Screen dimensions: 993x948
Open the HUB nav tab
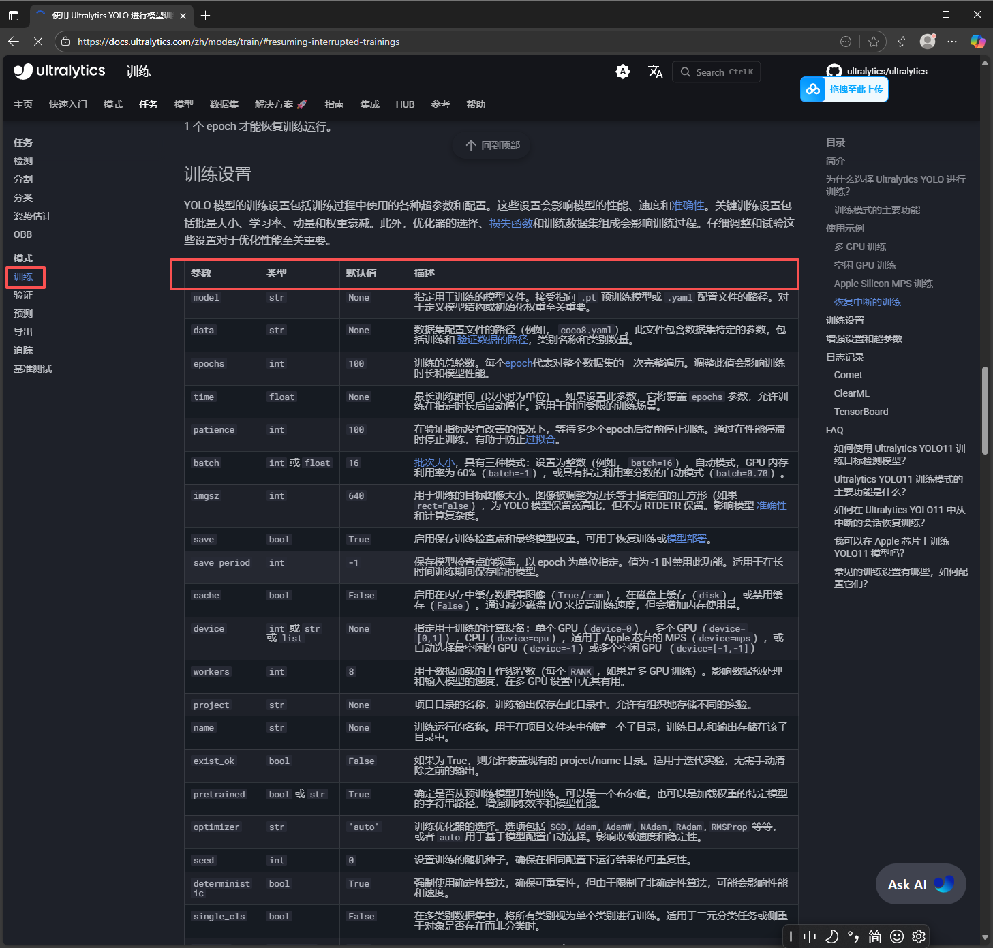click(406, 104)
